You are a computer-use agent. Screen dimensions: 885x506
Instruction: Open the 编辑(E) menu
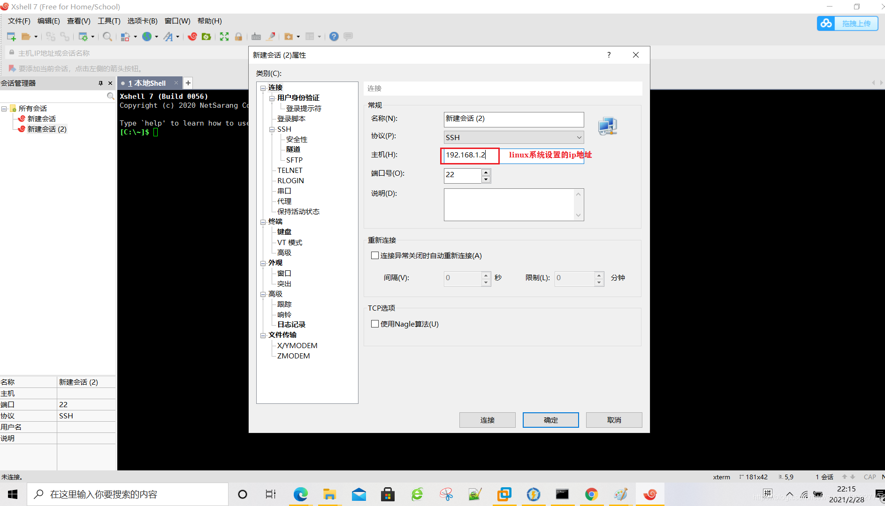(49, 21)
